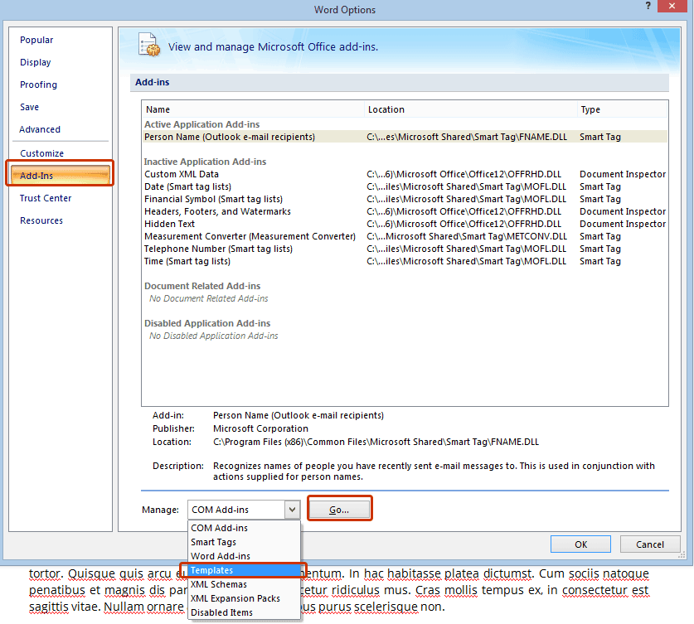
Task: Choose Smart Tags from the Manage list
Action: (245, 542)
